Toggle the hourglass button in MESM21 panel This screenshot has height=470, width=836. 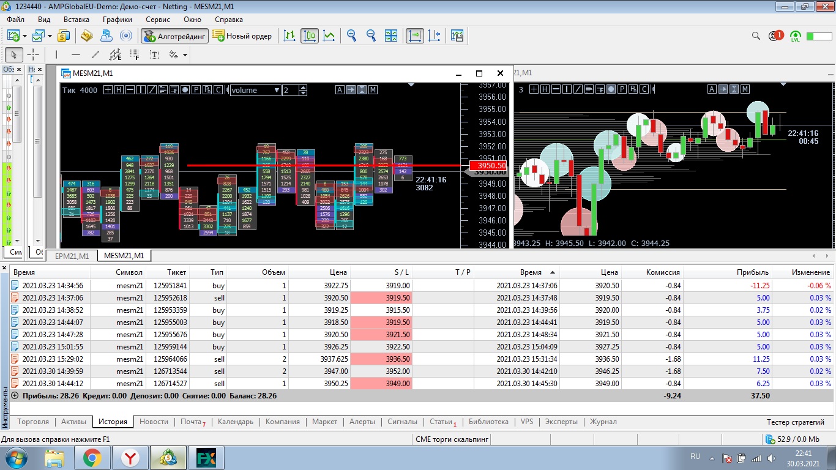362,90
